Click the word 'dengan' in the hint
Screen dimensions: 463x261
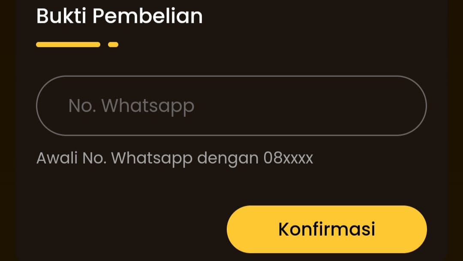coord(228,159)
